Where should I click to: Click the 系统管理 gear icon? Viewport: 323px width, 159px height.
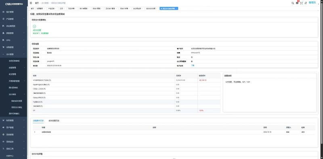[x=3, y=134]
